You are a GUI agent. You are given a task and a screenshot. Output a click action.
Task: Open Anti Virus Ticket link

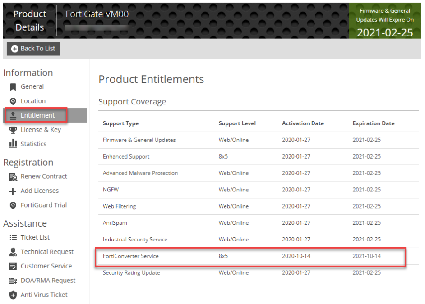point(44,295)
